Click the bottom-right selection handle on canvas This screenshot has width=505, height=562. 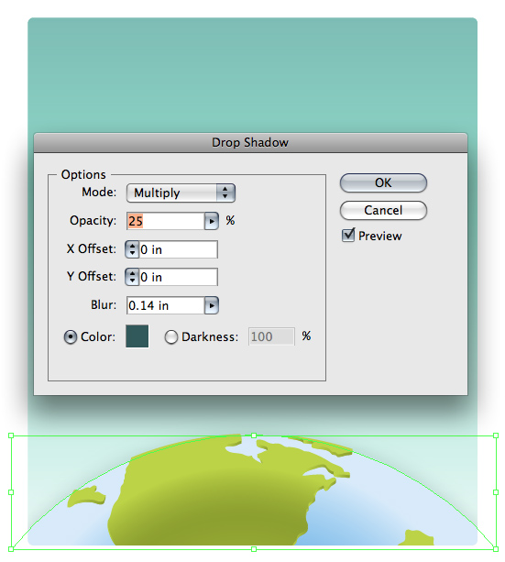pyautogui.click(x=496, y=549)
